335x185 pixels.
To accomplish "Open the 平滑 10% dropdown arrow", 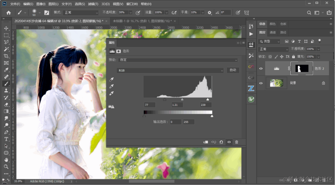I will [x=203, y=13].
